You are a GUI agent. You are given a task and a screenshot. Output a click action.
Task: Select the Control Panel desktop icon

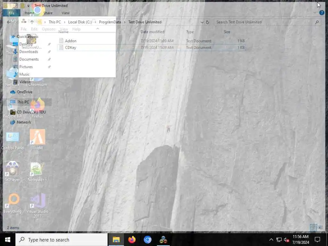12,141
